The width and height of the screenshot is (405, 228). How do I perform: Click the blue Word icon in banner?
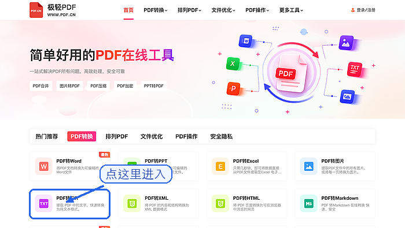click(x=246, y=41)
